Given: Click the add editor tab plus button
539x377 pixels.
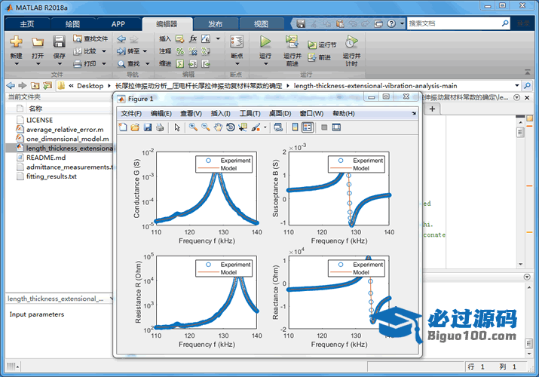Looking at the screenshot, I should 432,109.
